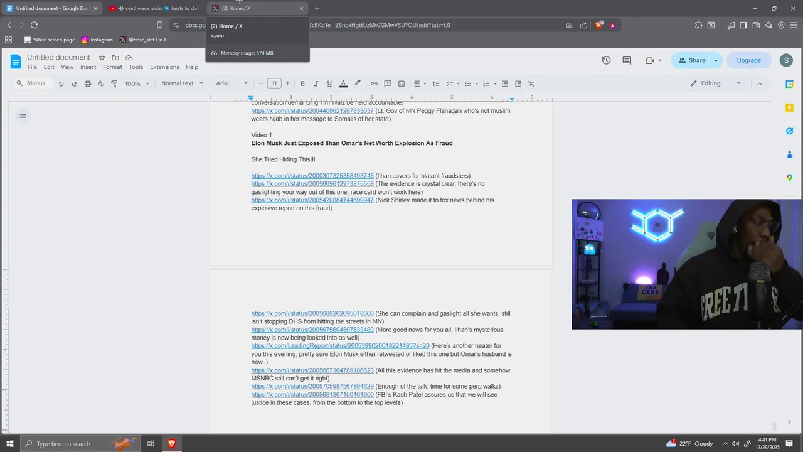Bookmark this page in the address bar
Image resolution: width=803 pixels, height=452 pixels.
159,25
